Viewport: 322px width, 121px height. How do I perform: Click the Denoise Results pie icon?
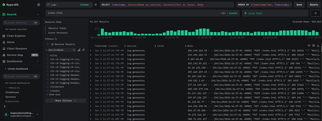pyautogui.click(x=52, y=44)
